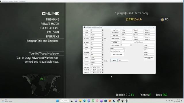This screenshot has height=103, width=184.
Task: Select PRIVATE MATCH in the game menu
Action: pyautogui.click(x=50, y=24)
